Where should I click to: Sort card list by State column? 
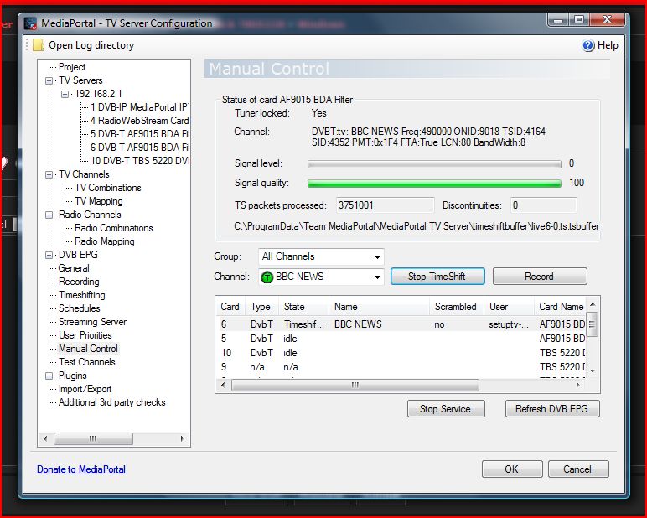pos(303,307)
